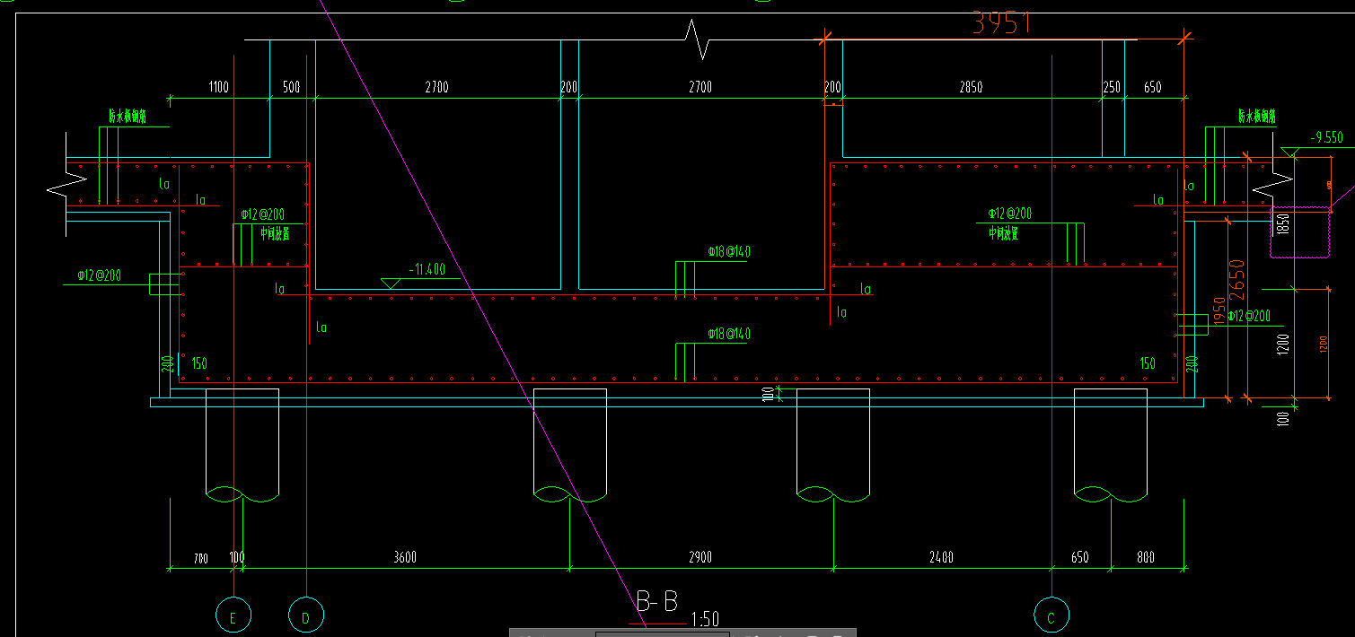Select the magenta dashed rectangle around 1850
The width and height of the screenshot is (1355, 637).
click(1299, 232)
